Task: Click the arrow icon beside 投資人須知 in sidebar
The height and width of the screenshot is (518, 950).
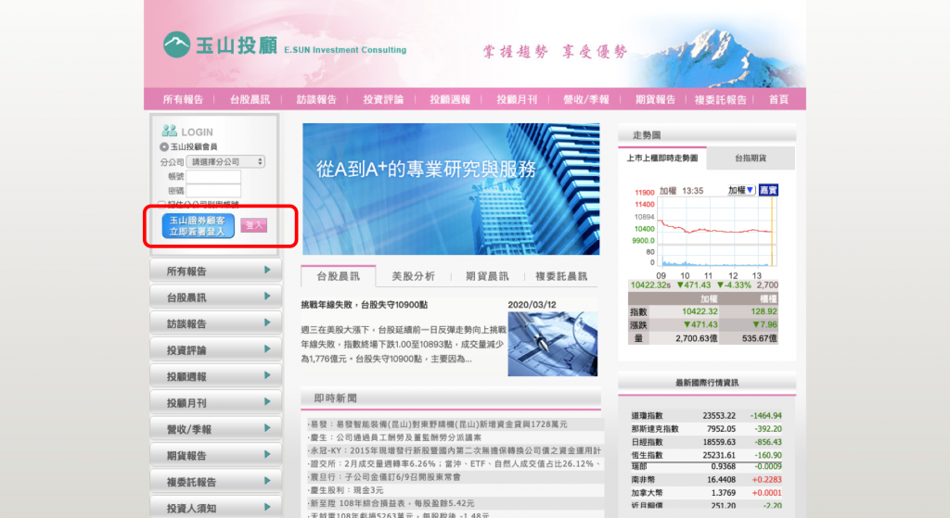Action: 267,507
